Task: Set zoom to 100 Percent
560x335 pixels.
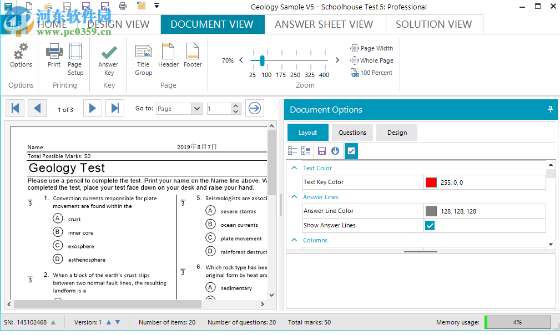Action: (x=371, y=73)
